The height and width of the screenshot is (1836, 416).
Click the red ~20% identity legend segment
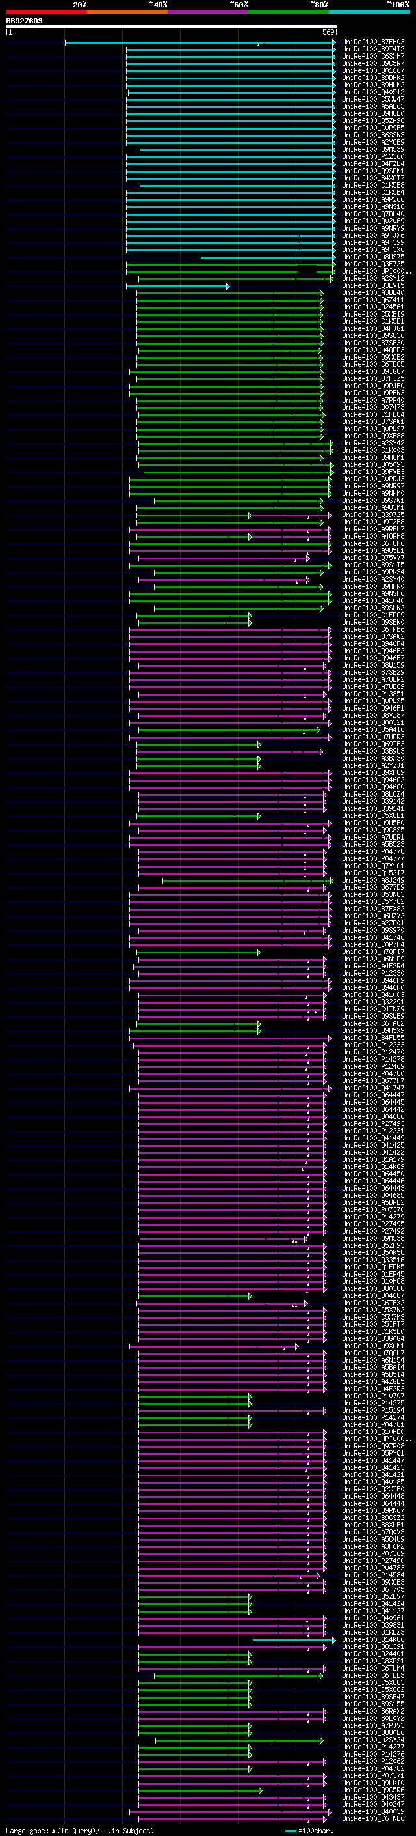tap(46, 12)
